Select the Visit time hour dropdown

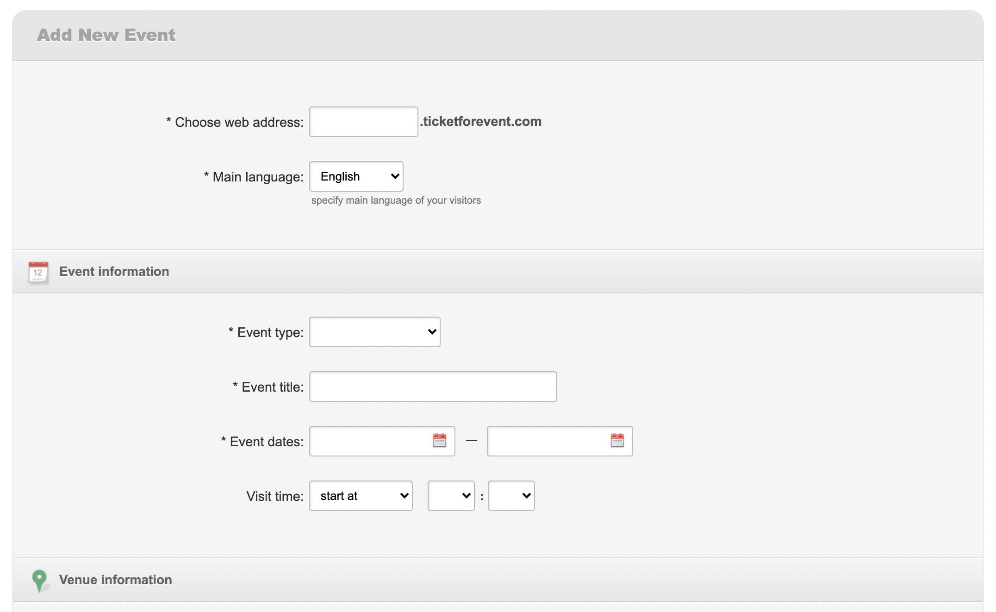pyautogui.click(x=451, y=496)
